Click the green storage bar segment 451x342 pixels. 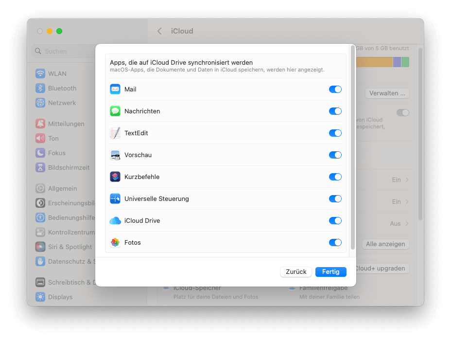click(x=405, y=62)
